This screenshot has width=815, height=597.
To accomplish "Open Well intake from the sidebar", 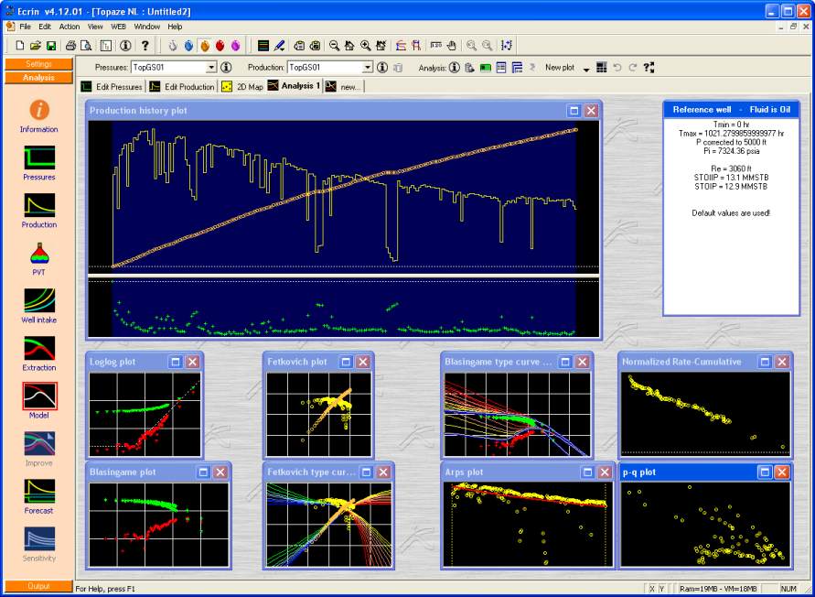I will [x=38, y=302].
